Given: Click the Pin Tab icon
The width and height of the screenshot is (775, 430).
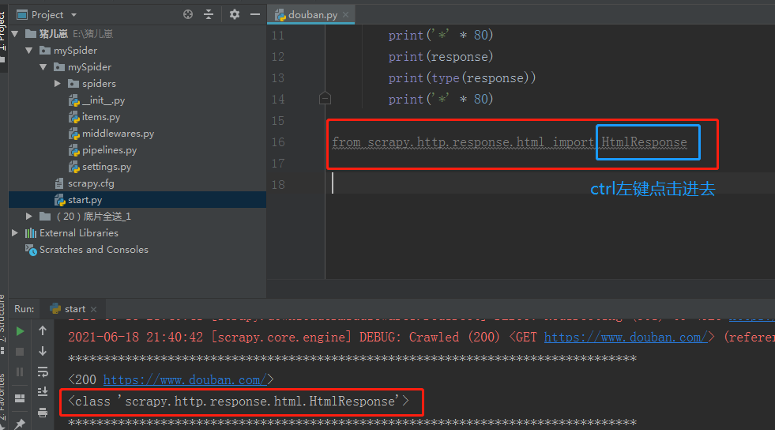Looking at the screenshot, I should point(20,424).
